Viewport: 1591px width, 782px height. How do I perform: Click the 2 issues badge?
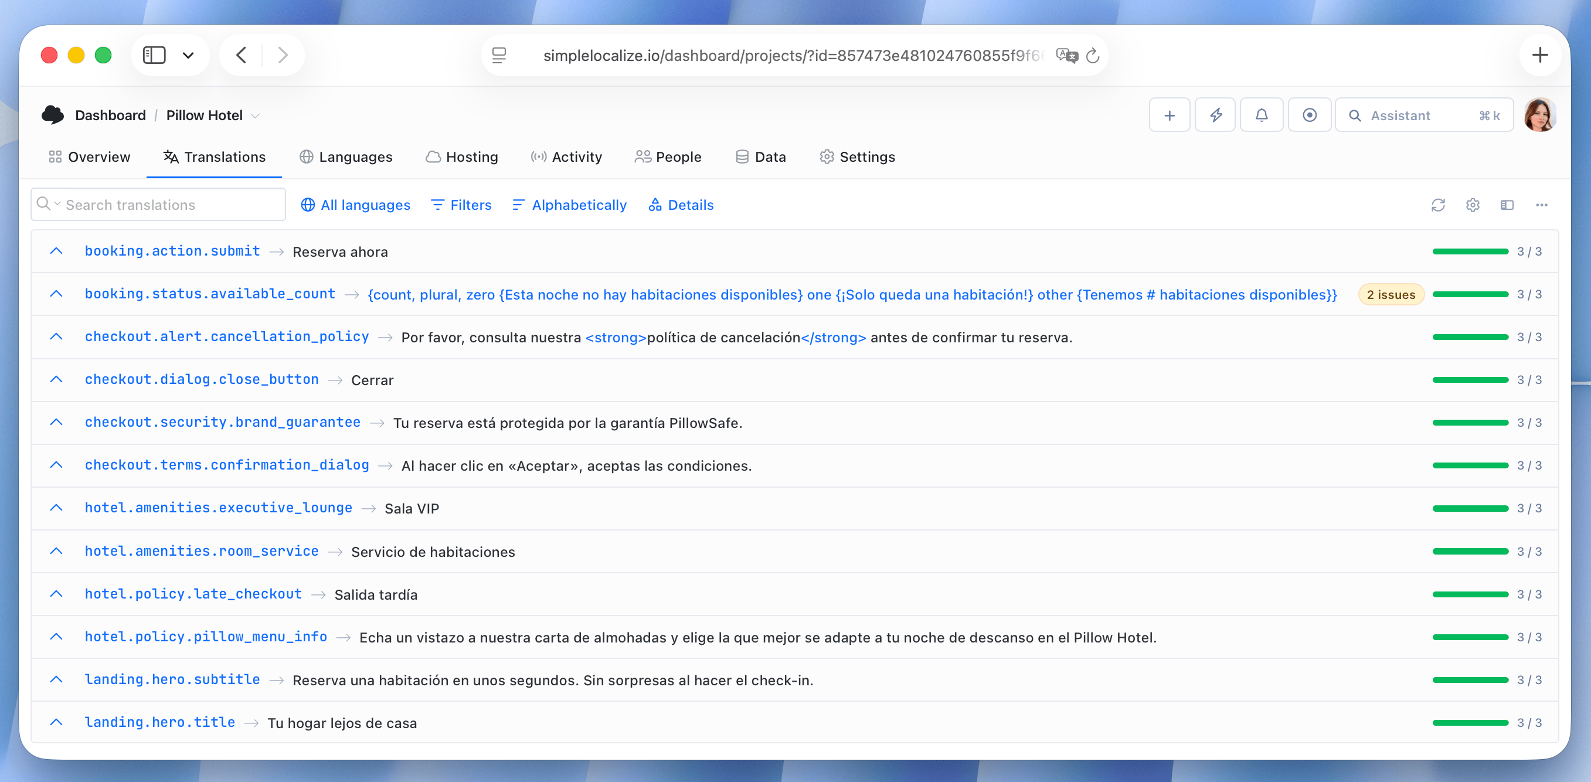point(1391,295)
